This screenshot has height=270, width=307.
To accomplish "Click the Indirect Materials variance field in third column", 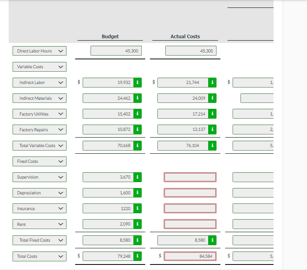I will tap(257, 98).
